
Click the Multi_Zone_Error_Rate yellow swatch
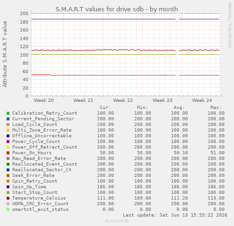point(8,130)
